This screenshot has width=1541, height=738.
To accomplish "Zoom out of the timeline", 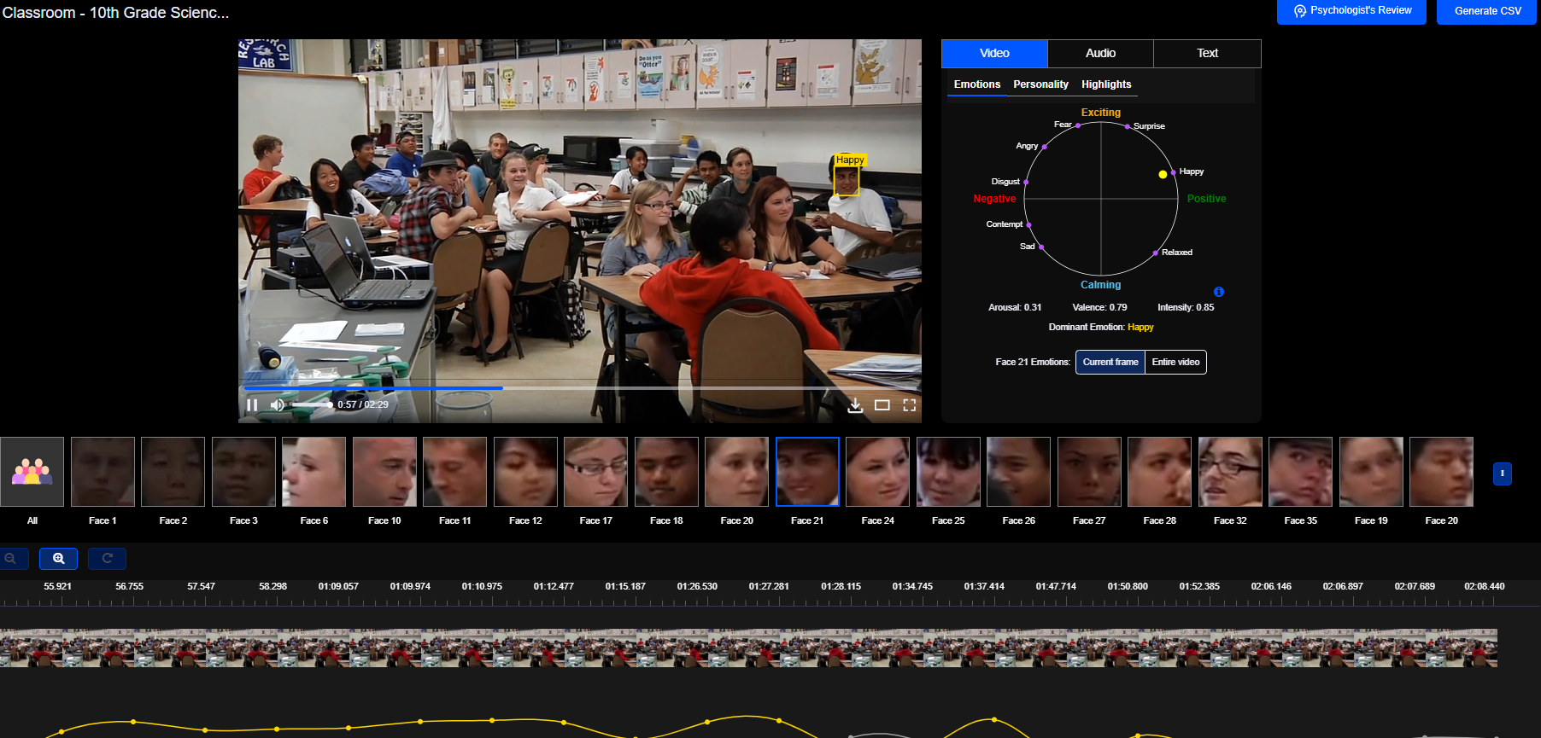I will tap(11, 559).
